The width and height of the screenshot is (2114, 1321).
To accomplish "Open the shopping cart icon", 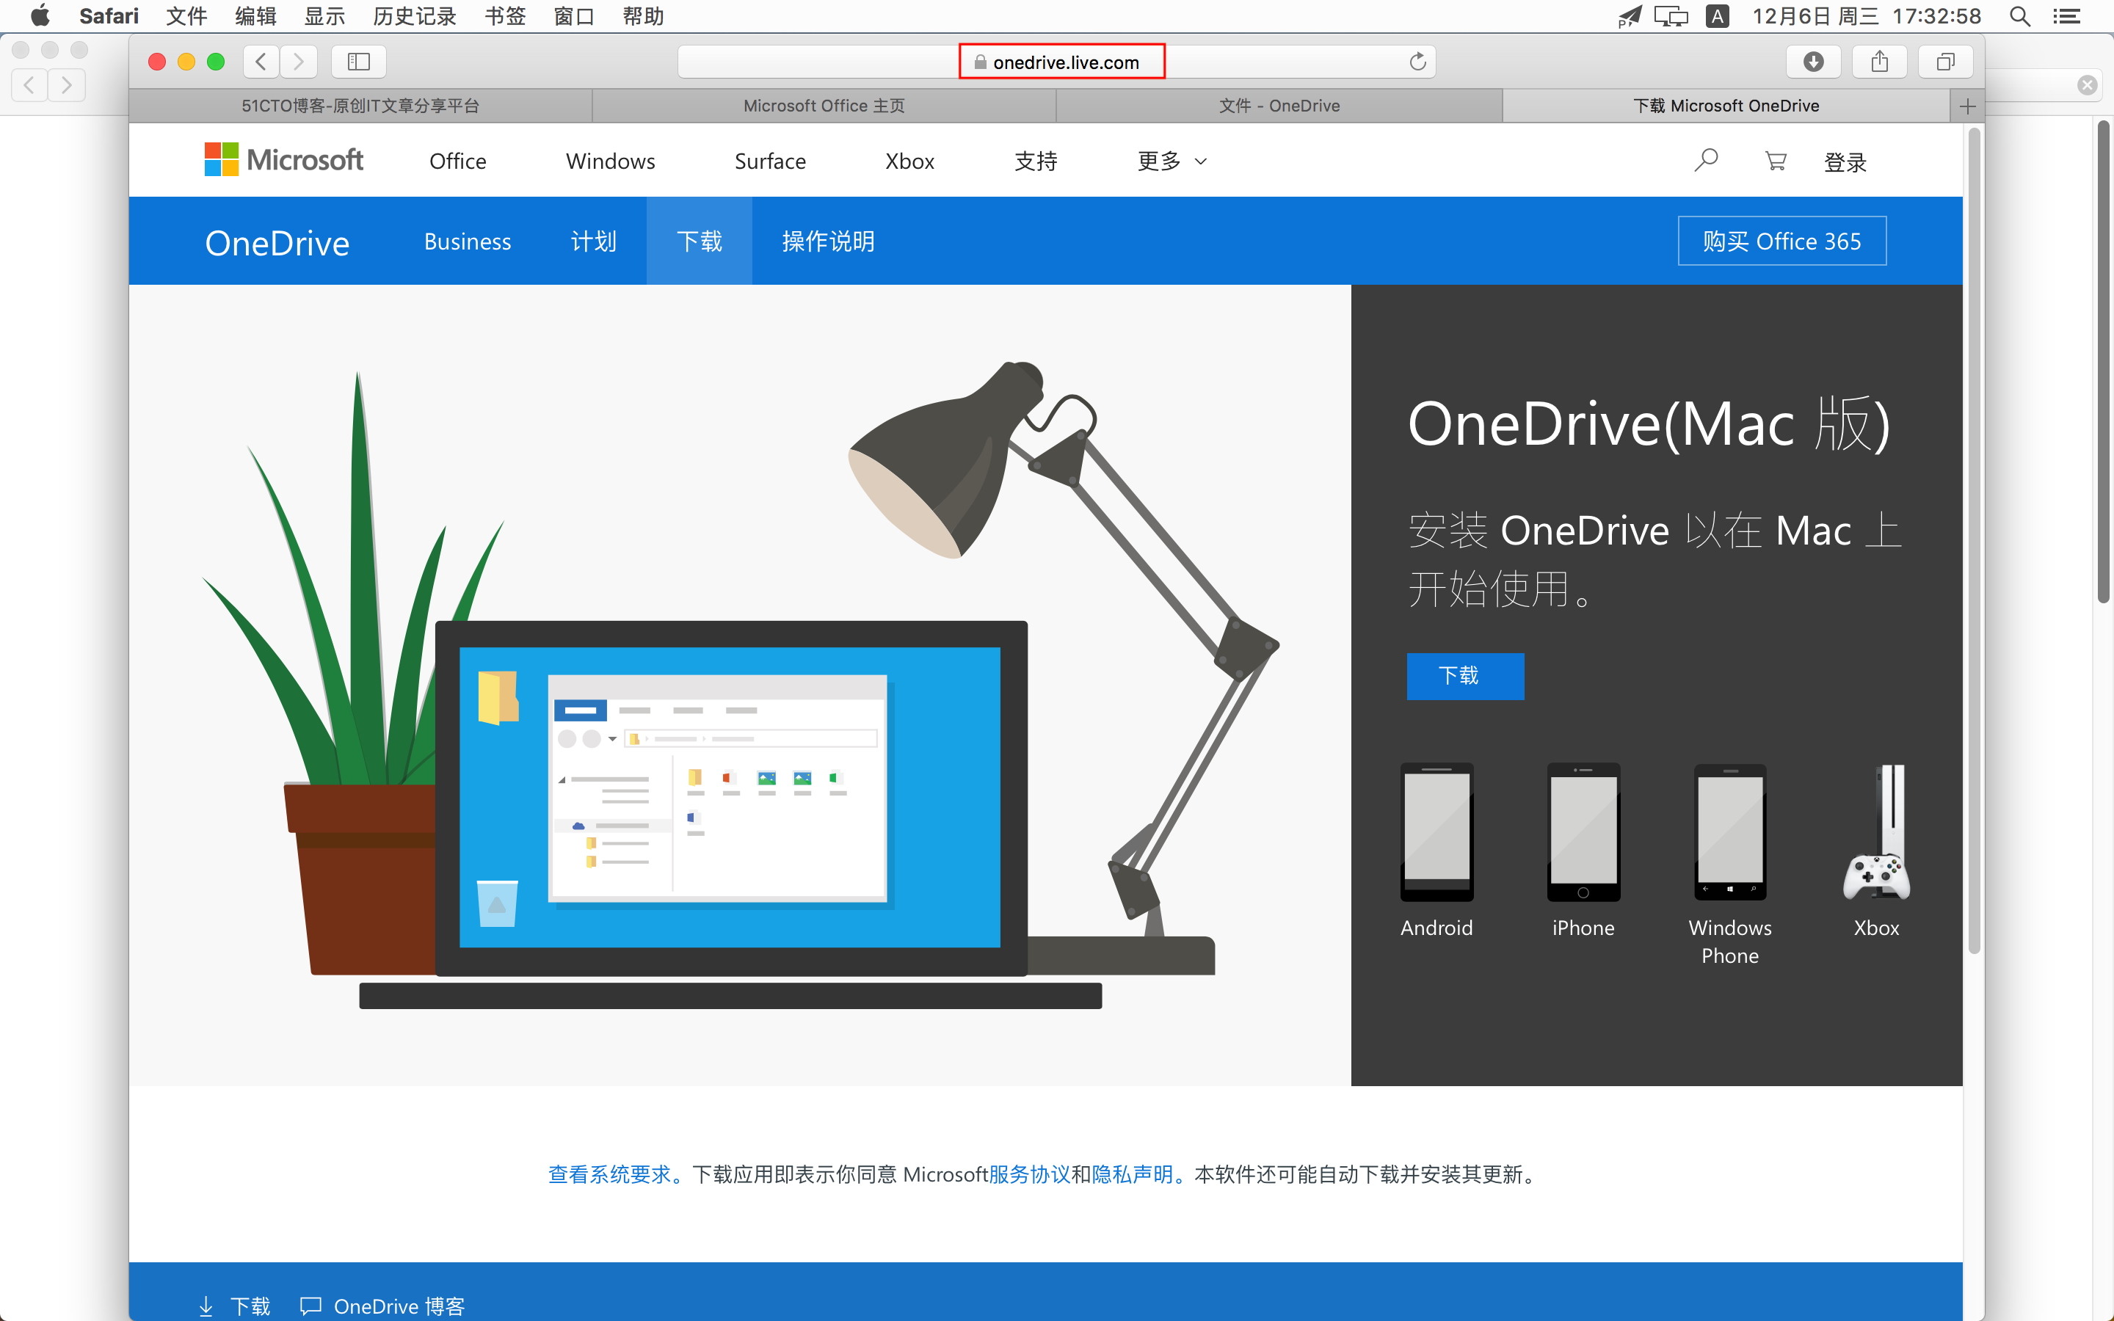I will (1775, 161).
